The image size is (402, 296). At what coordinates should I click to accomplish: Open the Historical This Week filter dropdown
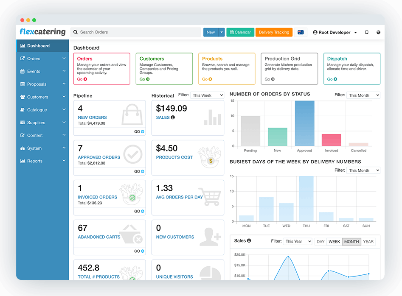[x=207, y=95]
